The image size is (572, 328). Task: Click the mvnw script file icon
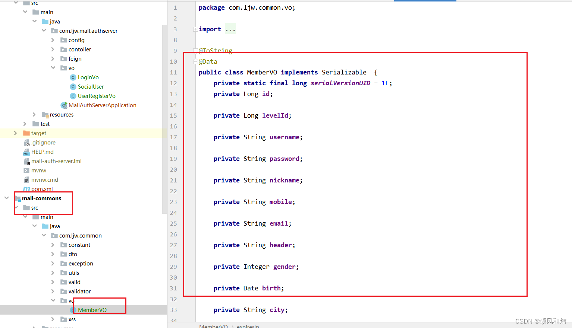pos(26,171)
